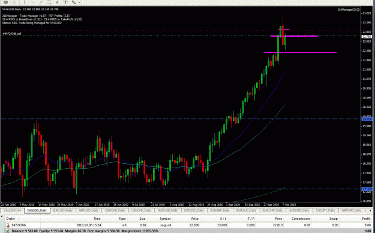Sort orders by the S / L column header

click(223, 219)
